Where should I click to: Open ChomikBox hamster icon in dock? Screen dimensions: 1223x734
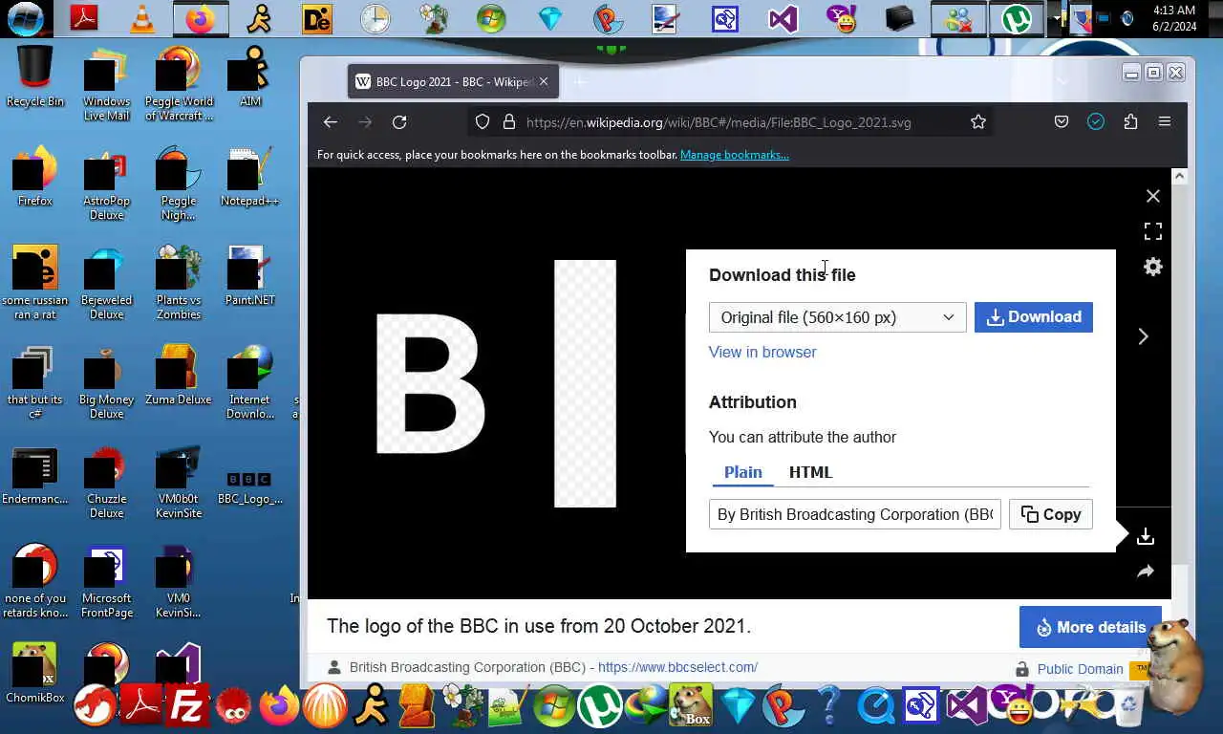692,707
